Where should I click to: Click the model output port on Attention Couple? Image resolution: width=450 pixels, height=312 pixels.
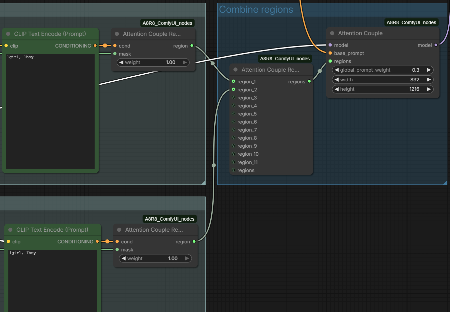[x=436, y=45]
